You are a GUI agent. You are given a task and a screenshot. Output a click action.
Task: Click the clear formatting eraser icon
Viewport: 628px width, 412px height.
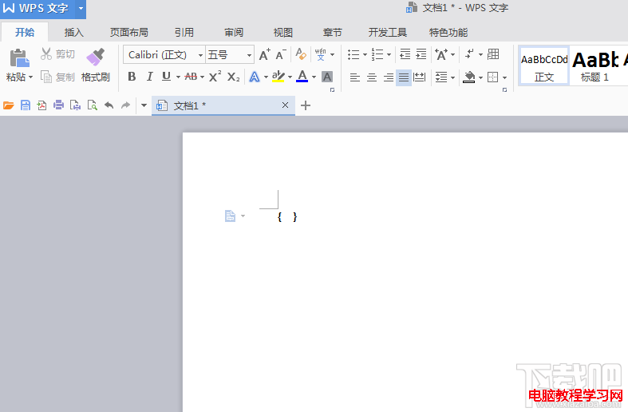[301, 54]
